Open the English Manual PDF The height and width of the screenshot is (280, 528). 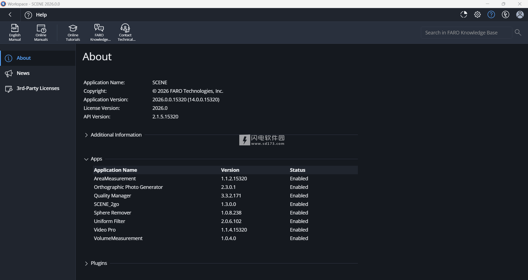click(15, 32)
